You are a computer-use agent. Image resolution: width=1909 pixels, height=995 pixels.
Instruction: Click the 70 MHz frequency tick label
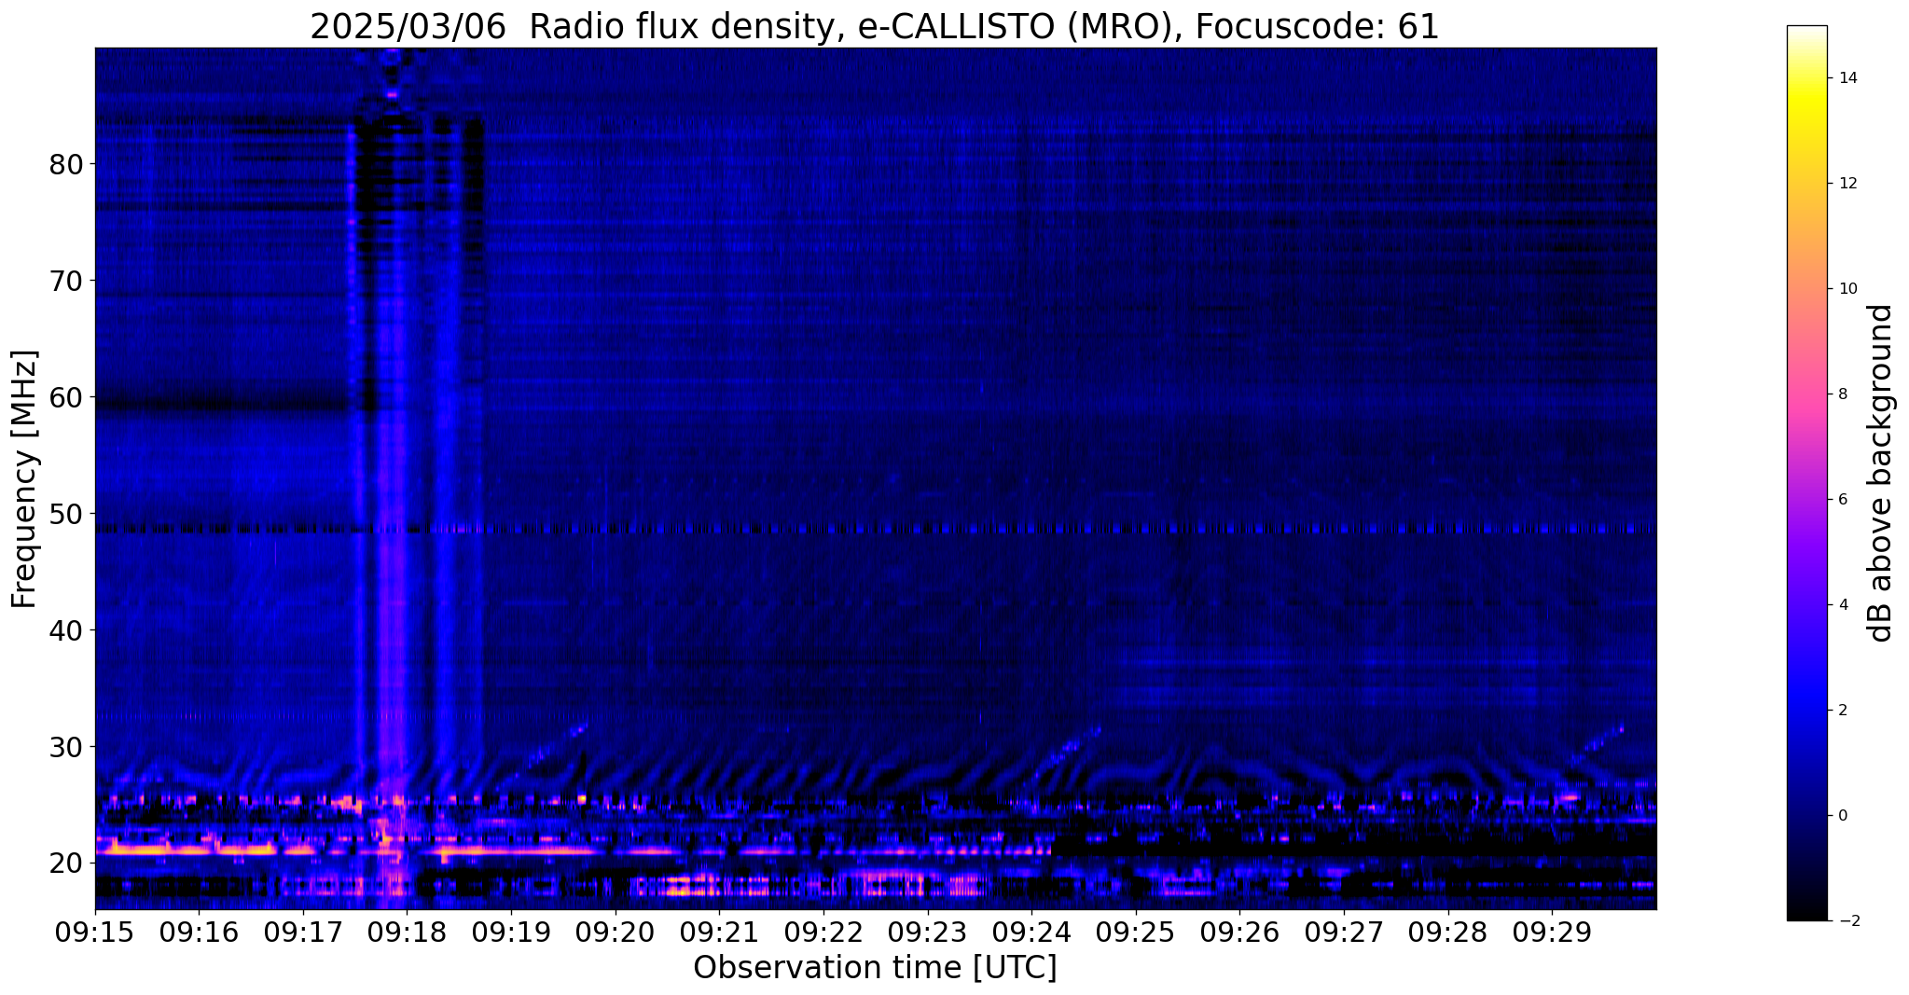tap(66, 281)
